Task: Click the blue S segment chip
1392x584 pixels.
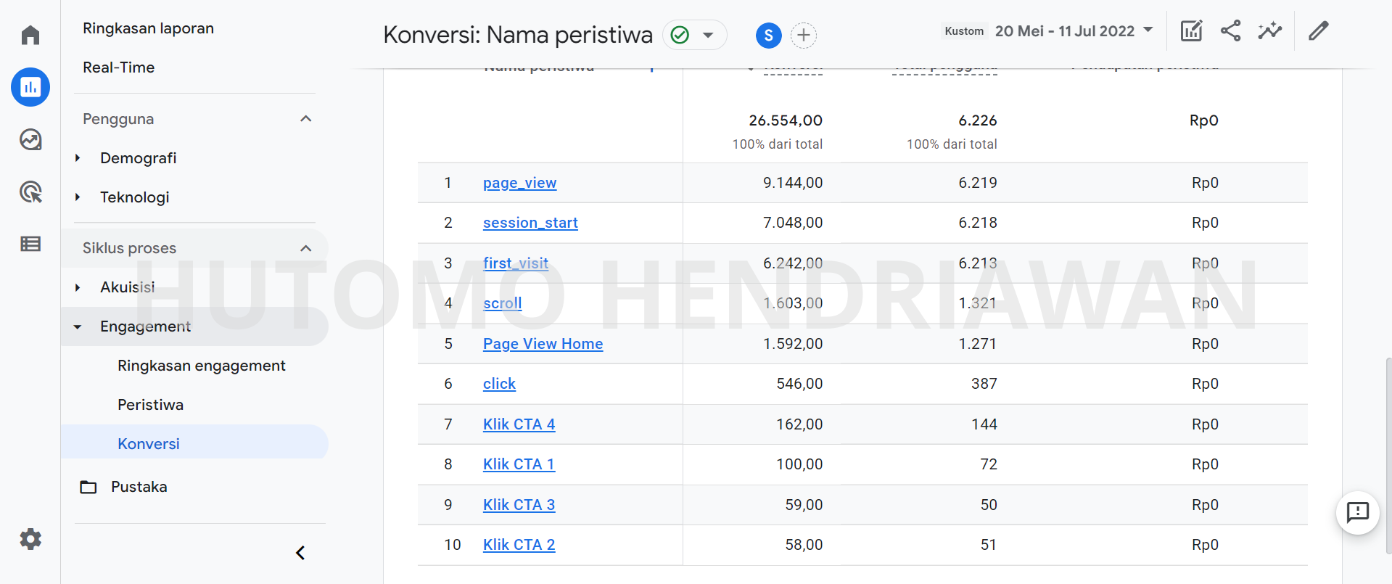Action: tap(768, 35)
